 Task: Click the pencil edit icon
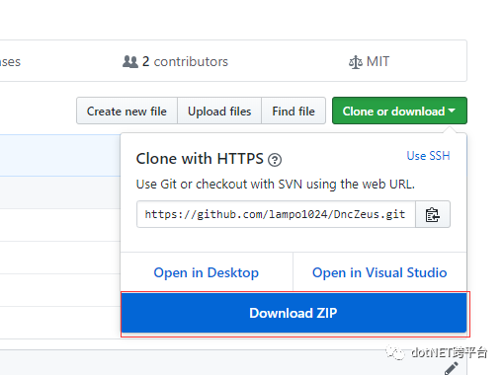point(452,368)
